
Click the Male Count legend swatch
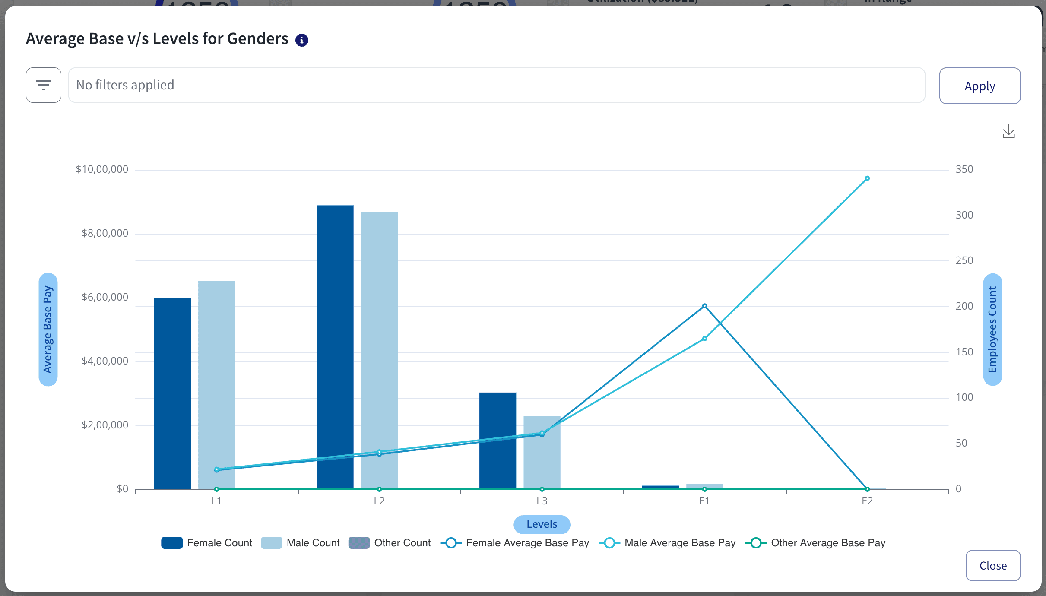point(272,543)
